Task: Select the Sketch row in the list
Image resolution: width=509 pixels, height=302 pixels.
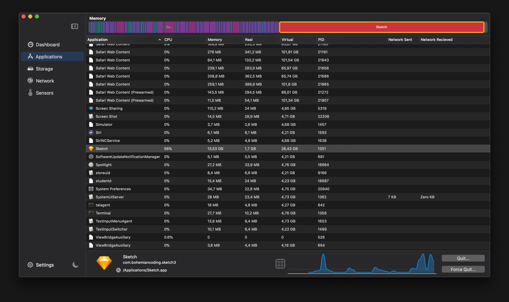Action: [288, 149]
